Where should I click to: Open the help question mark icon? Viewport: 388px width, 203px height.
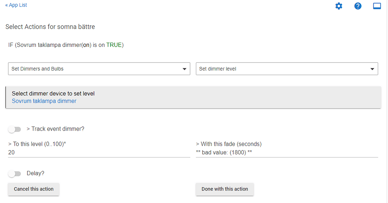[358, 6]
